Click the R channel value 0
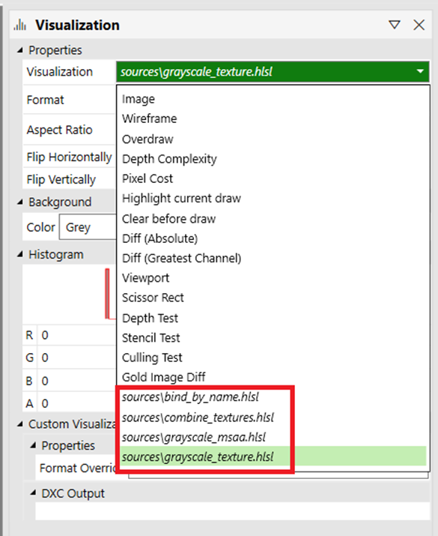Screen dimensions: 438x536 [x=45, y=335]
